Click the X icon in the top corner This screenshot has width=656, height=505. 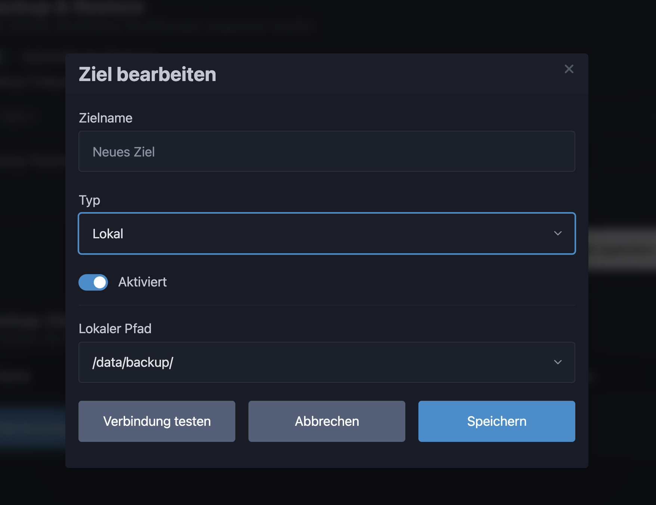pos(569,69)
